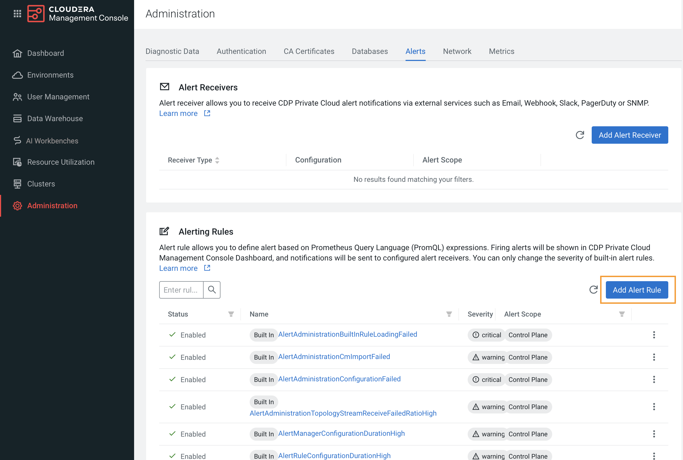
Task: Switch to the Network tab
Action: (x=457, y=51)
